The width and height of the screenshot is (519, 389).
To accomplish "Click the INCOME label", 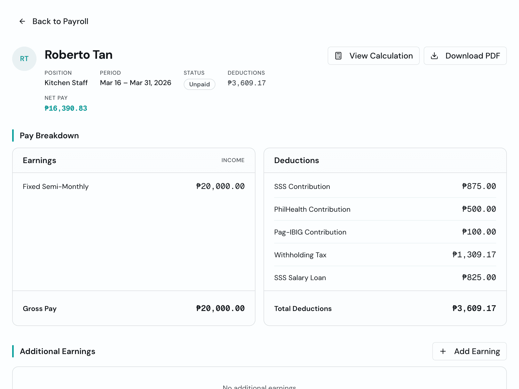I will tap(233, 160).
